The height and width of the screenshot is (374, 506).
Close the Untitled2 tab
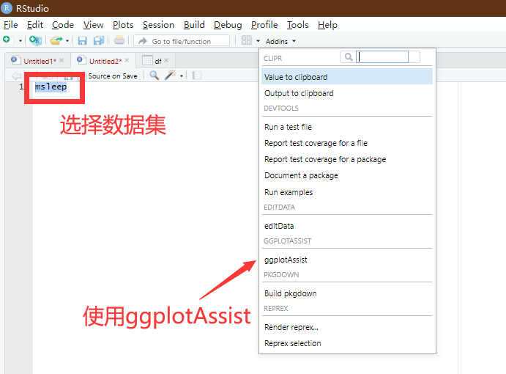(127, 60)
